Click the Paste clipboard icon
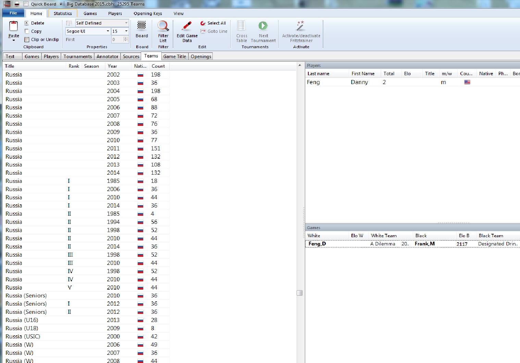Image resolution: width=520 pixels, height=363 pixels. pyautogui.click(x=13, y=26)
